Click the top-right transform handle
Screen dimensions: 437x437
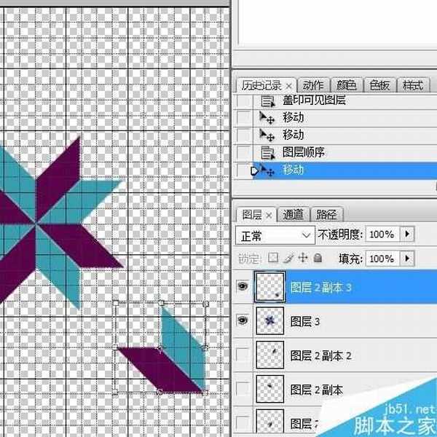click(x=205, y=303)
